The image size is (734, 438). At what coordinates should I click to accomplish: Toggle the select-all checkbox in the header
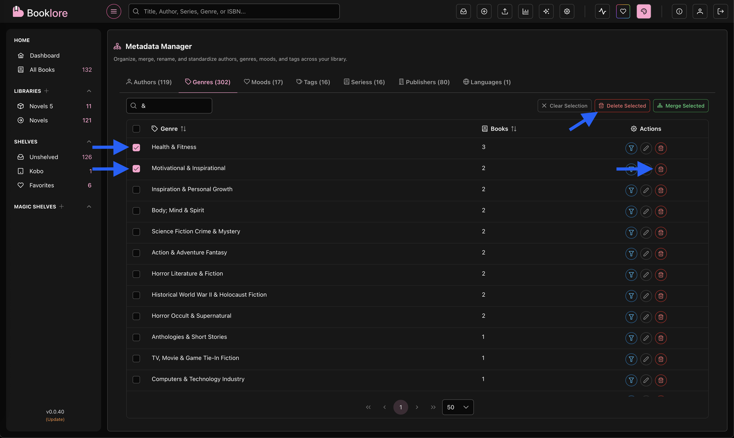tap(137, 129)
